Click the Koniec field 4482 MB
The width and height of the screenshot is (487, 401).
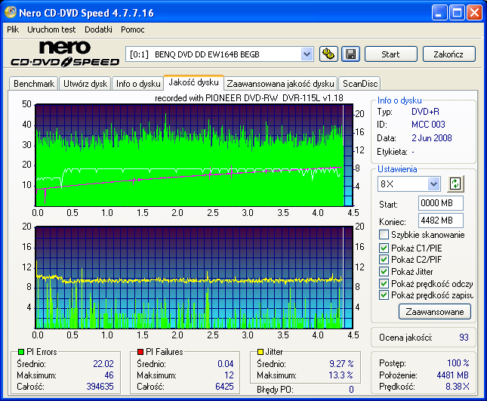click(x=440, y=221)
